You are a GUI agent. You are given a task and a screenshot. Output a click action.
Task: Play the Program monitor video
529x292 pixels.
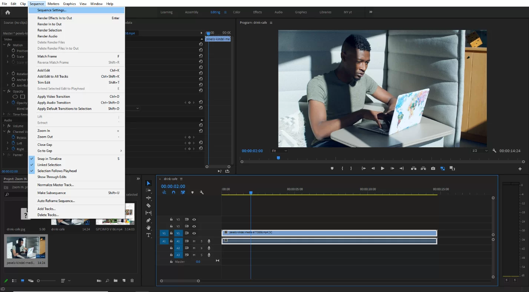(x=383, y=168)
